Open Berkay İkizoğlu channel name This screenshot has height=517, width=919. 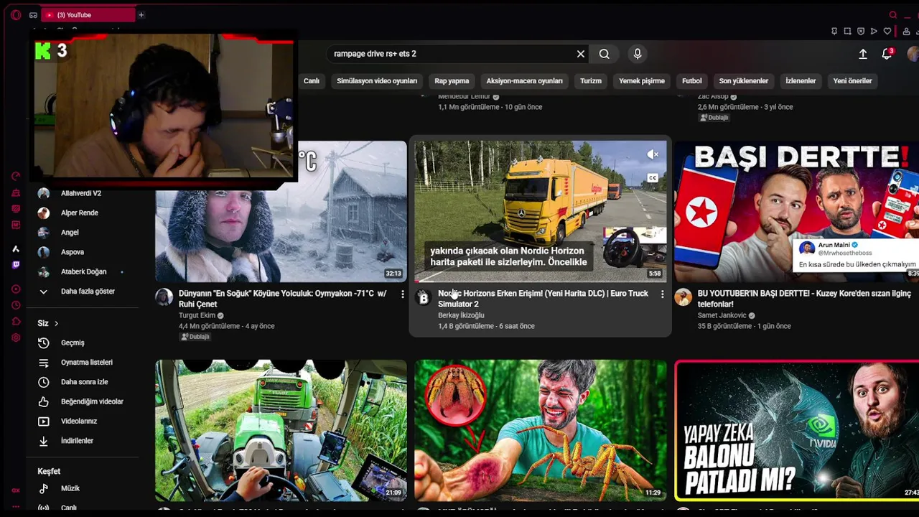(x=461, y=315)
